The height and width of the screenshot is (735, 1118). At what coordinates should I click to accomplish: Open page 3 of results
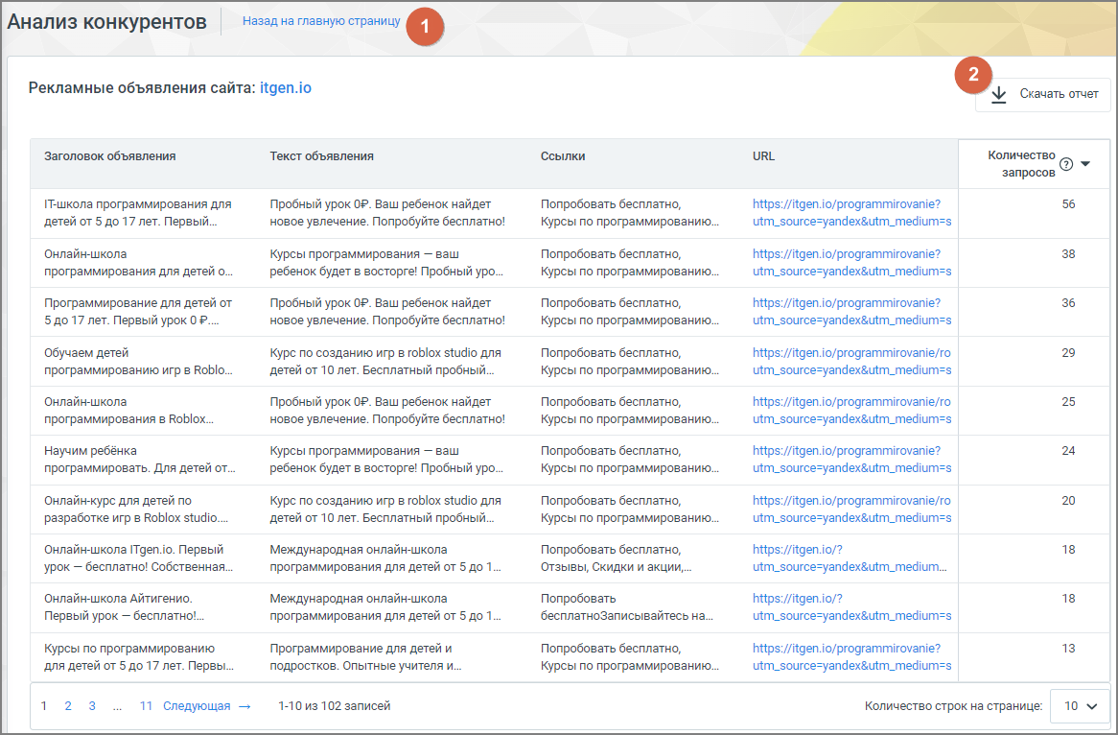(x=92, y=706)
